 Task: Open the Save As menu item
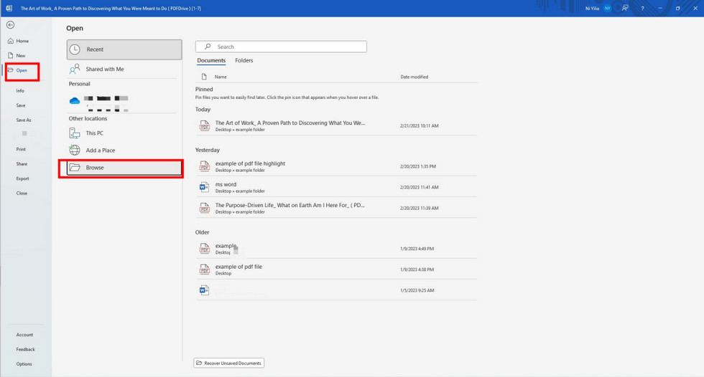[x=24, y=120]
